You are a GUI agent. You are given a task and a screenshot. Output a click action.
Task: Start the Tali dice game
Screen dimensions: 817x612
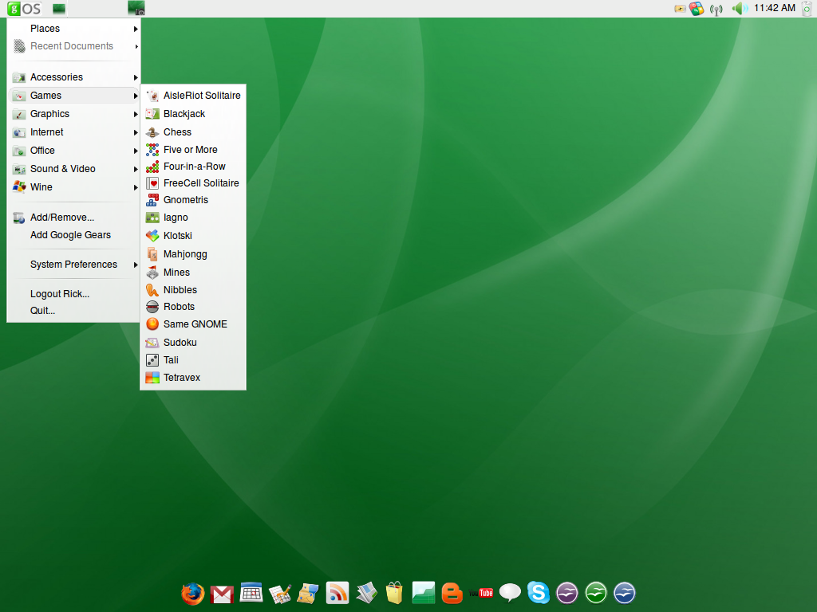[193, 360]
